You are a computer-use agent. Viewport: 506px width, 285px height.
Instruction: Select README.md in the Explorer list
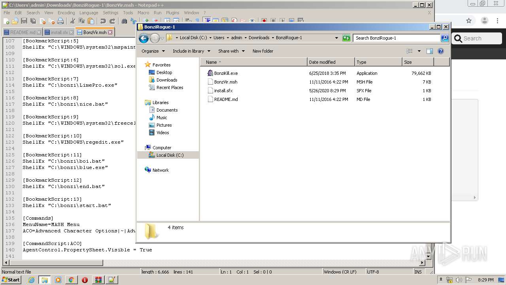(x=226, y=99)
